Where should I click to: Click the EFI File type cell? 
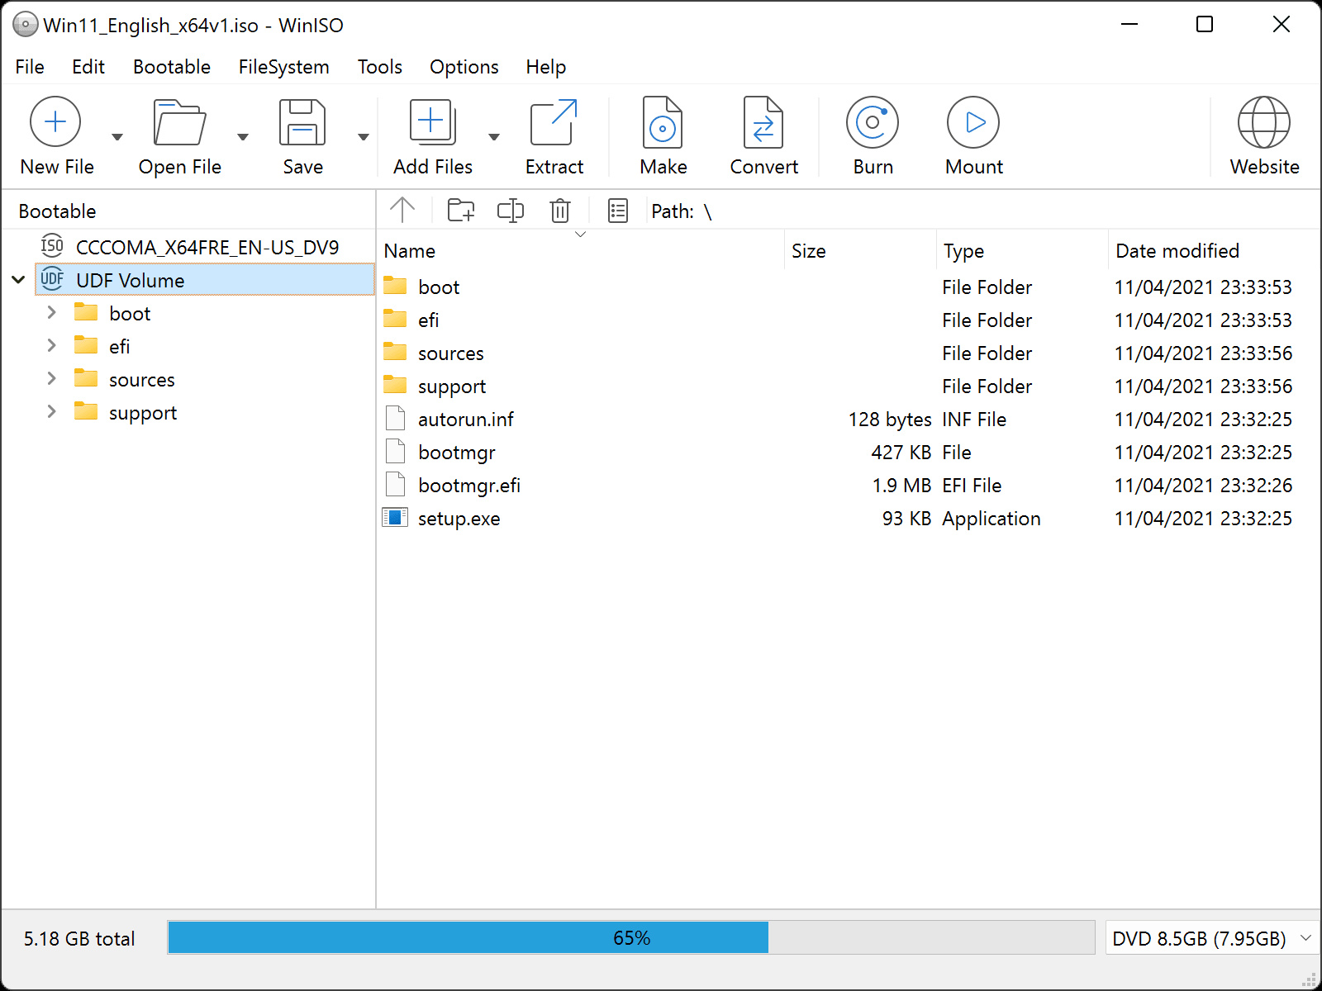[x=972, y=485]
